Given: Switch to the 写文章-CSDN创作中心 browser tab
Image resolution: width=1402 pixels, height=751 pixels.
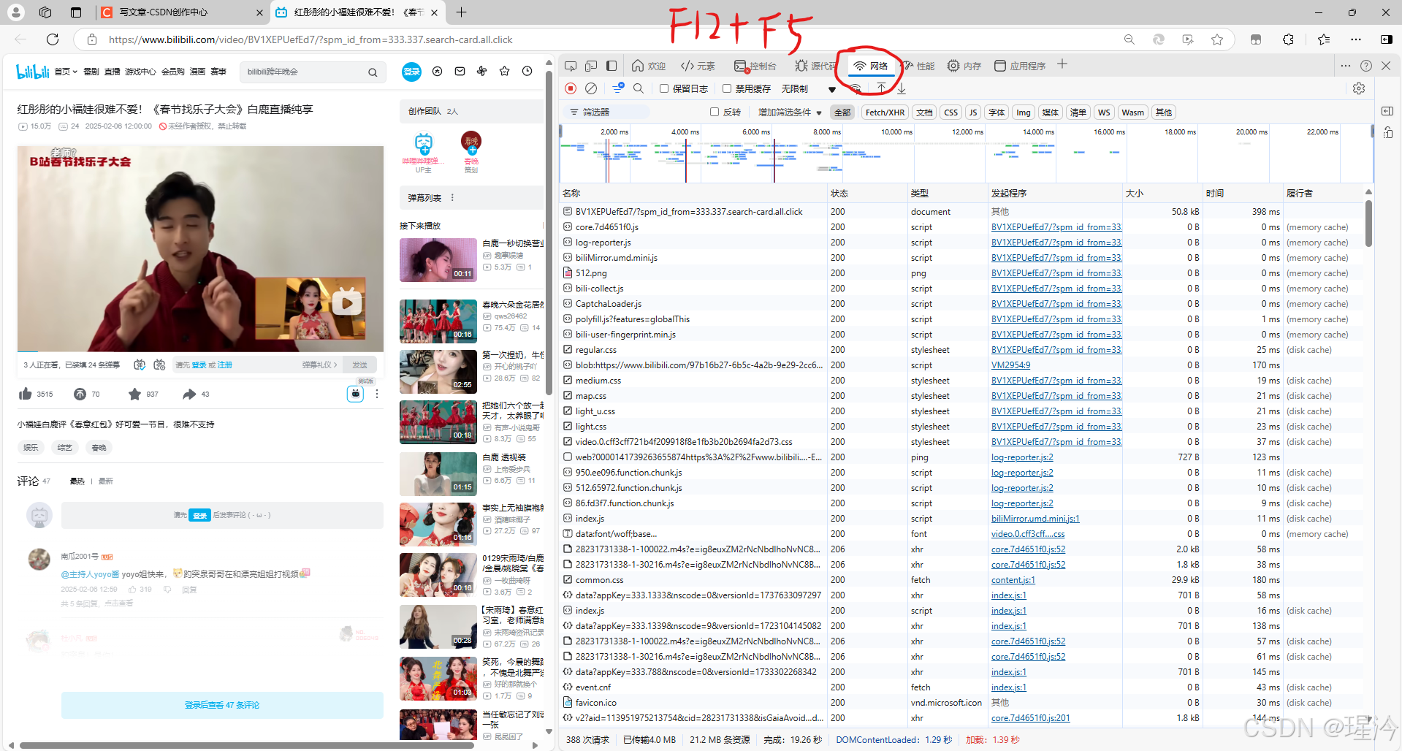Looking at the screenshot, I should click(181, 12).
